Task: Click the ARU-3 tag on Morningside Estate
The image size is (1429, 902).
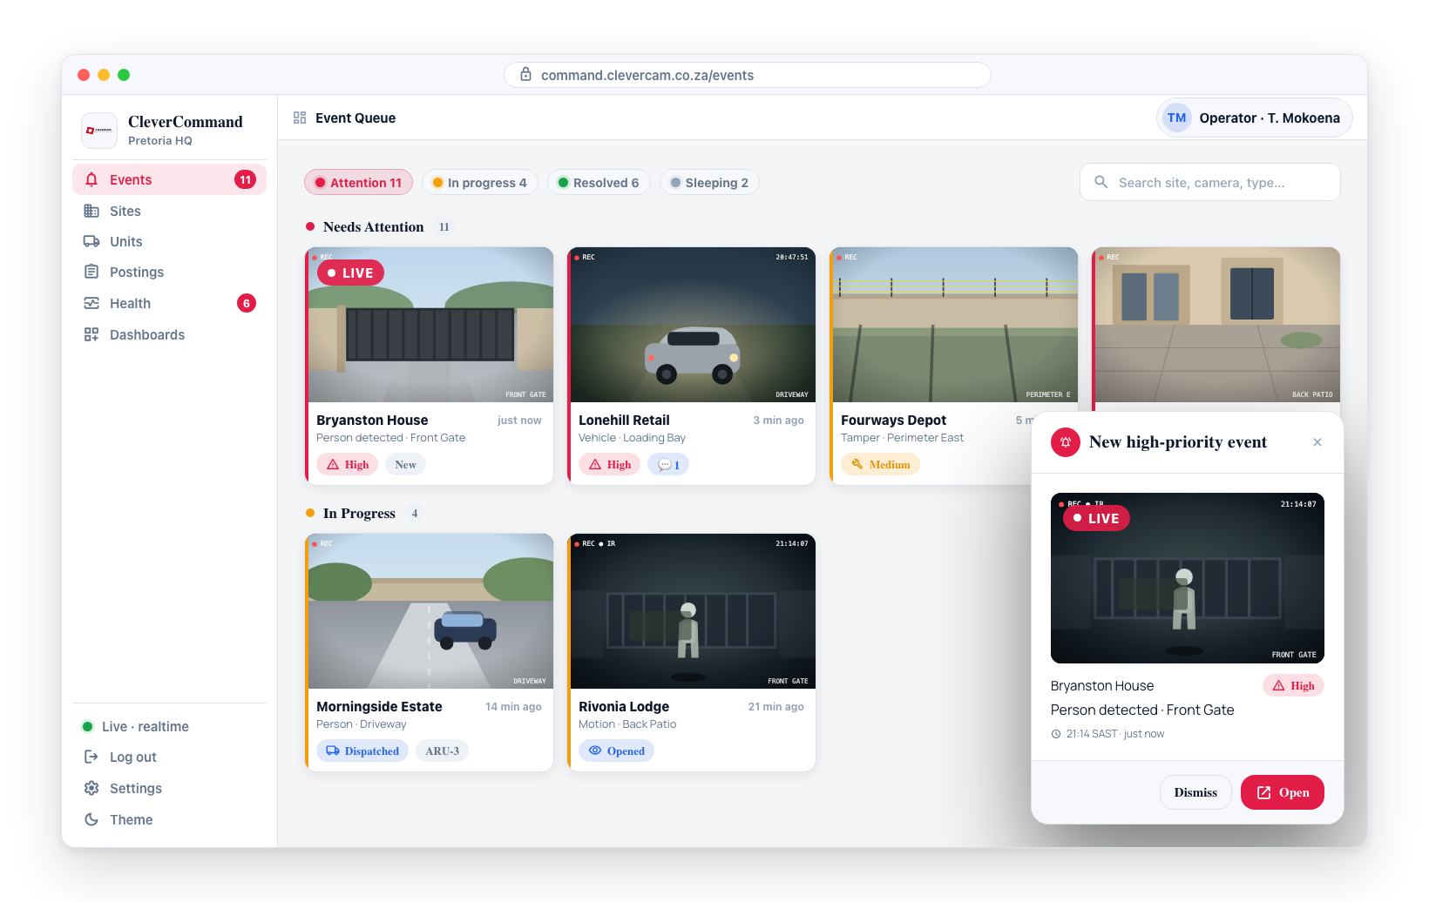Action: point(442,751)
